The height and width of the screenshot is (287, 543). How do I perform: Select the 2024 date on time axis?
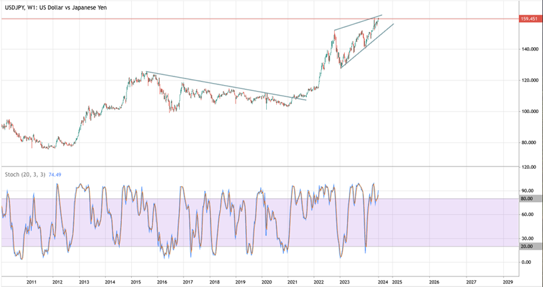[x=379, y=282]
